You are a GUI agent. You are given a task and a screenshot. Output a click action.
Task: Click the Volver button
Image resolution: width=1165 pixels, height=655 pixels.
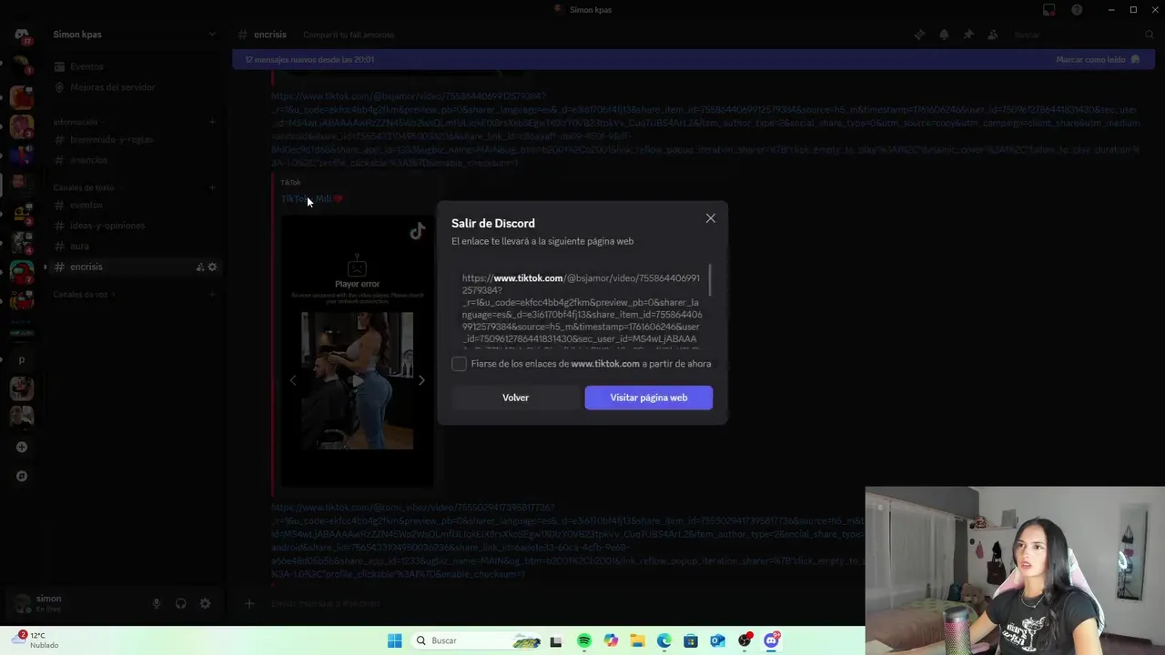pos(515,398)
